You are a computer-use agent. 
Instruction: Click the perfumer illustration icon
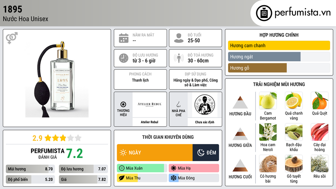[205, 105]
